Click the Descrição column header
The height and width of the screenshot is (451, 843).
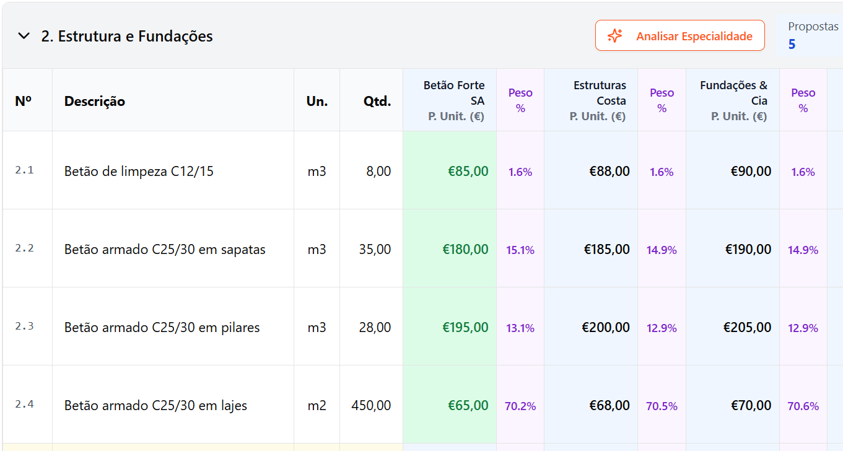(x=95, y=101)
